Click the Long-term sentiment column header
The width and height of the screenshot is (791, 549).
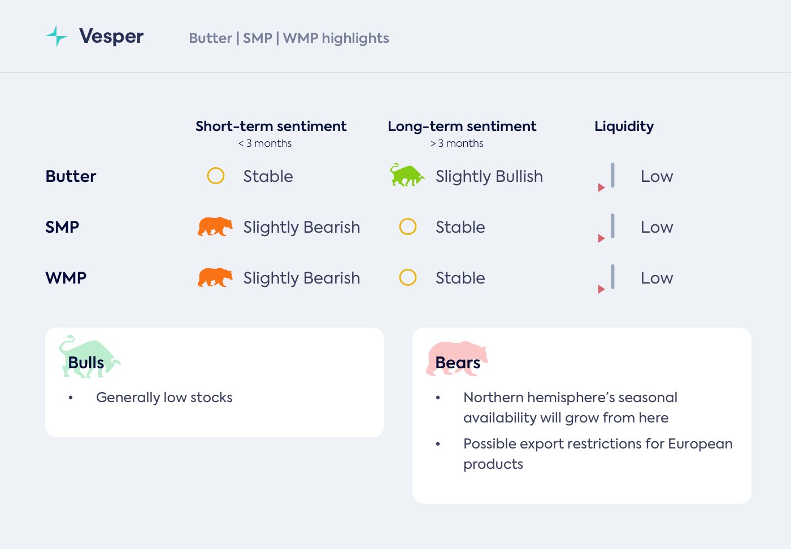[462, 127]
